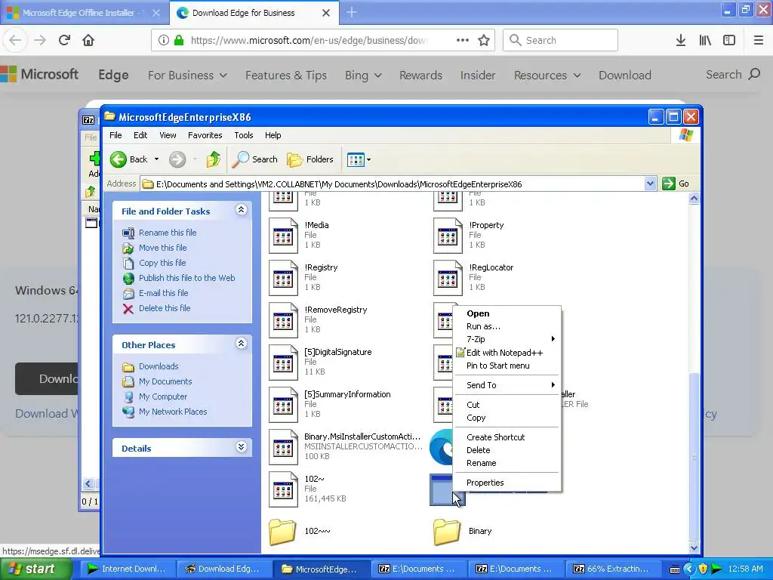Click the Windows Start button
Image resolution: width=773 pixels, height=580 pixels.
[35, 569]
